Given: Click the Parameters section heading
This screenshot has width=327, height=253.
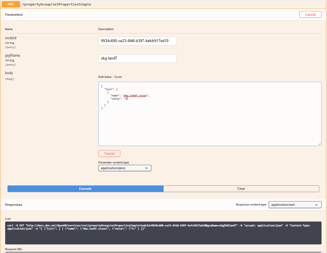Looking at the screenshot, I should (x=14, y=15).
